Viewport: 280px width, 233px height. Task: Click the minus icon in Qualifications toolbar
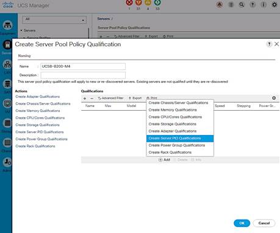click(x=92, y=99)
